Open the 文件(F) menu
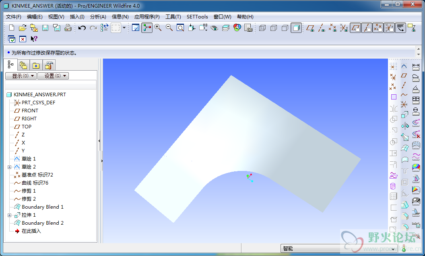The width and height of the screenshot is (425, 256). click(x=14, y=17)
